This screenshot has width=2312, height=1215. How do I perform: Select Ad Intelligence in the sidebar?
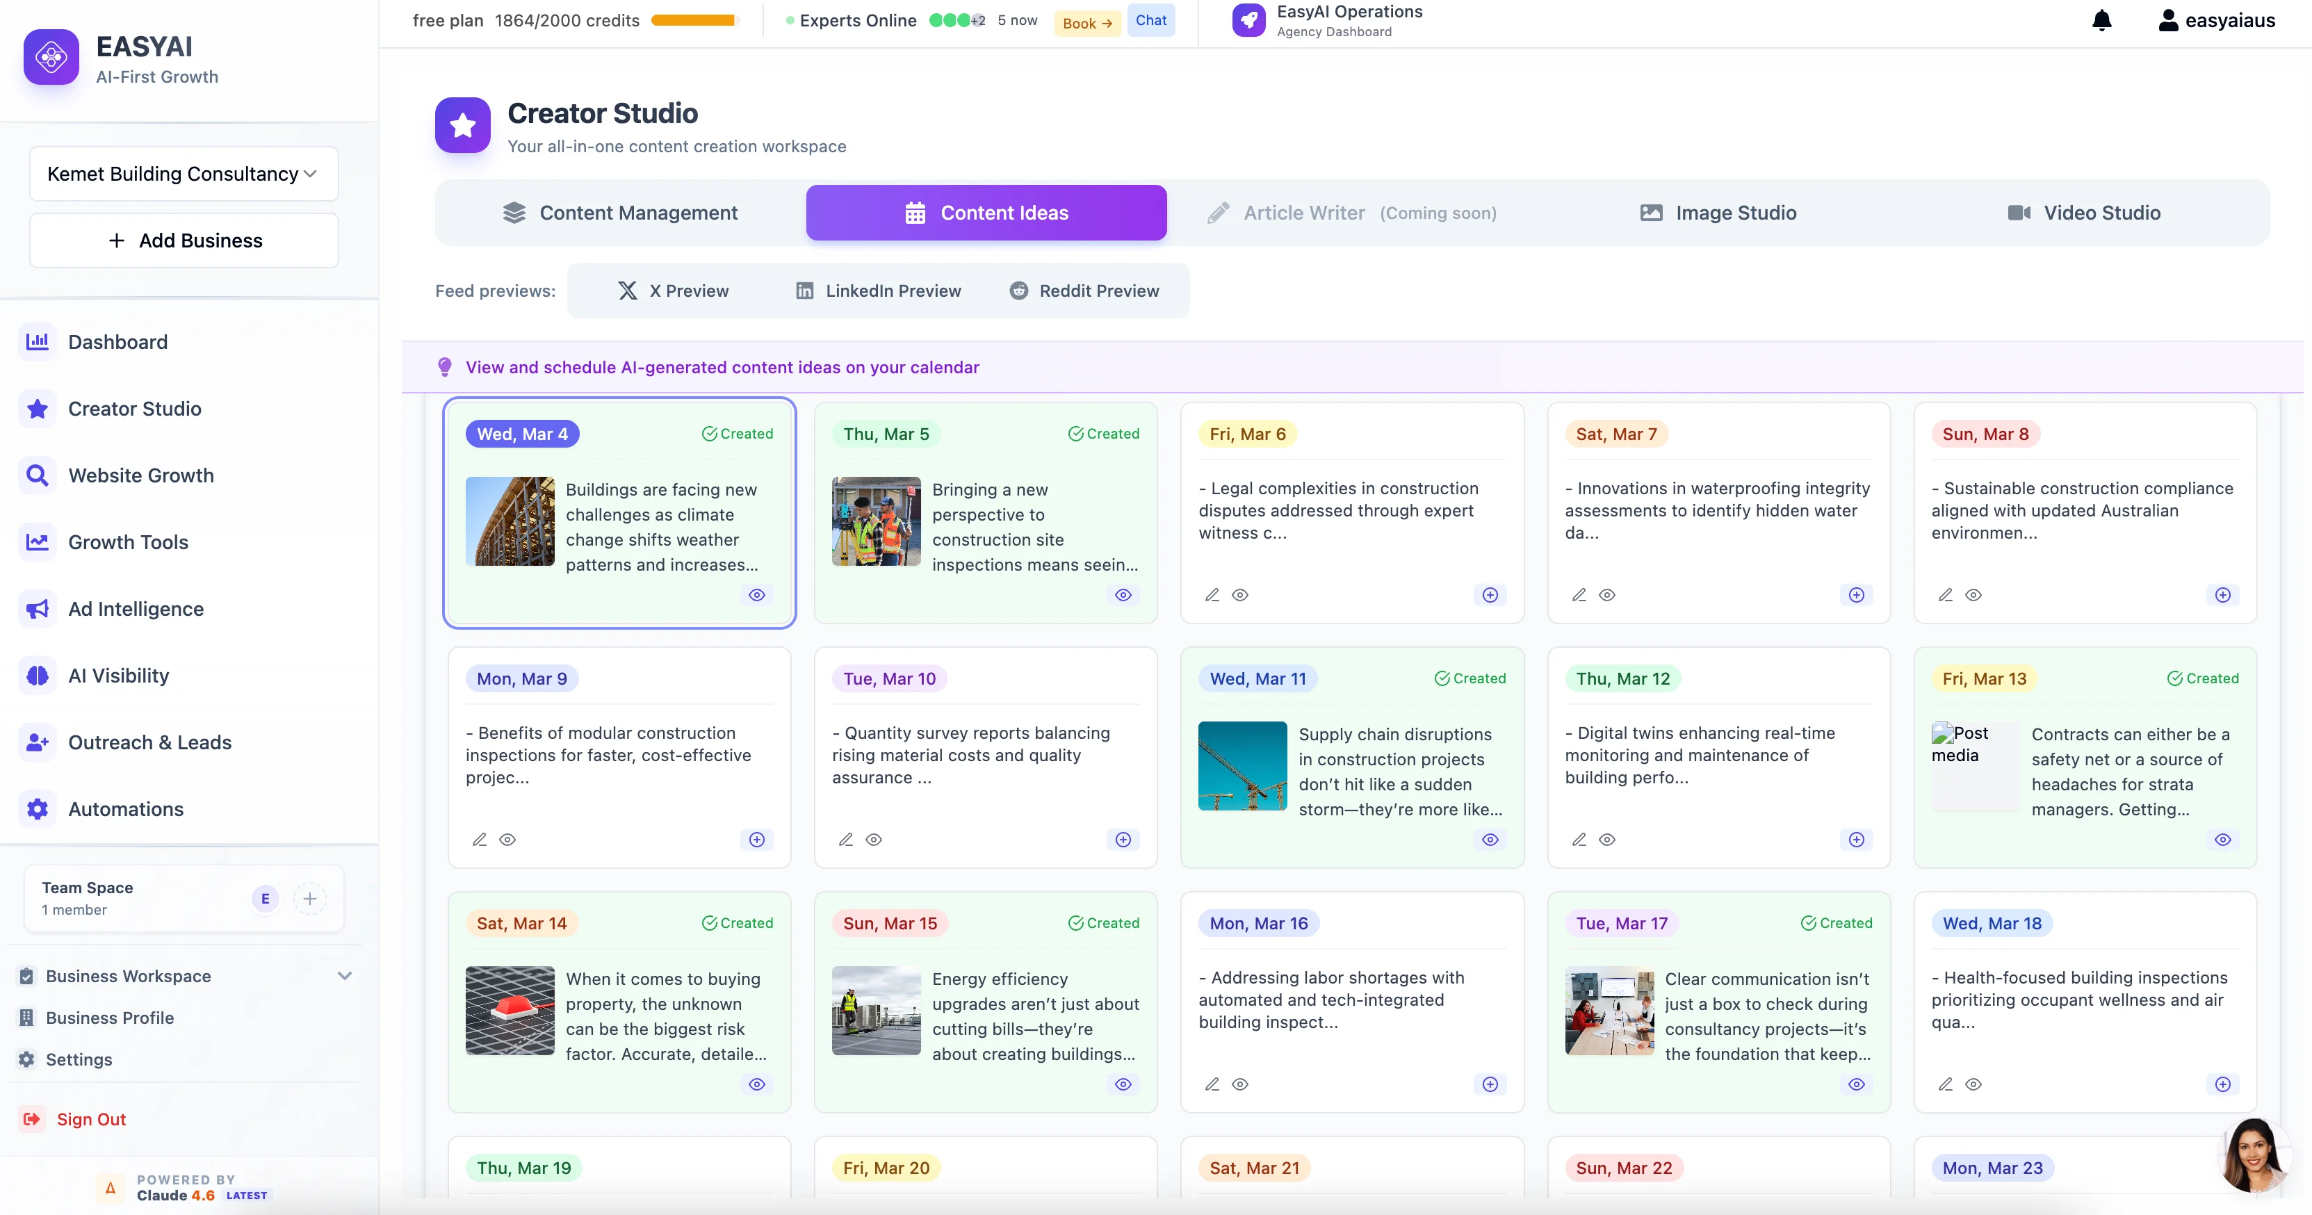[136, 608]
